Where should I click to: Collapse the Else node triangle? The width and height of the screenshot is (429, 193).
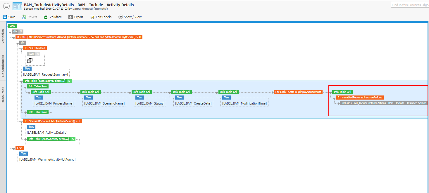click(x=13, y=149)
